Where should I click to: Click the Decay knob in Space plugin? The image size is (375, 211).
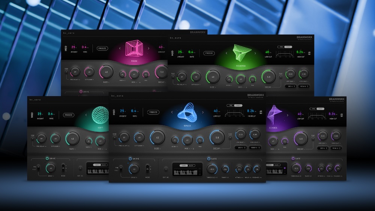217,138
